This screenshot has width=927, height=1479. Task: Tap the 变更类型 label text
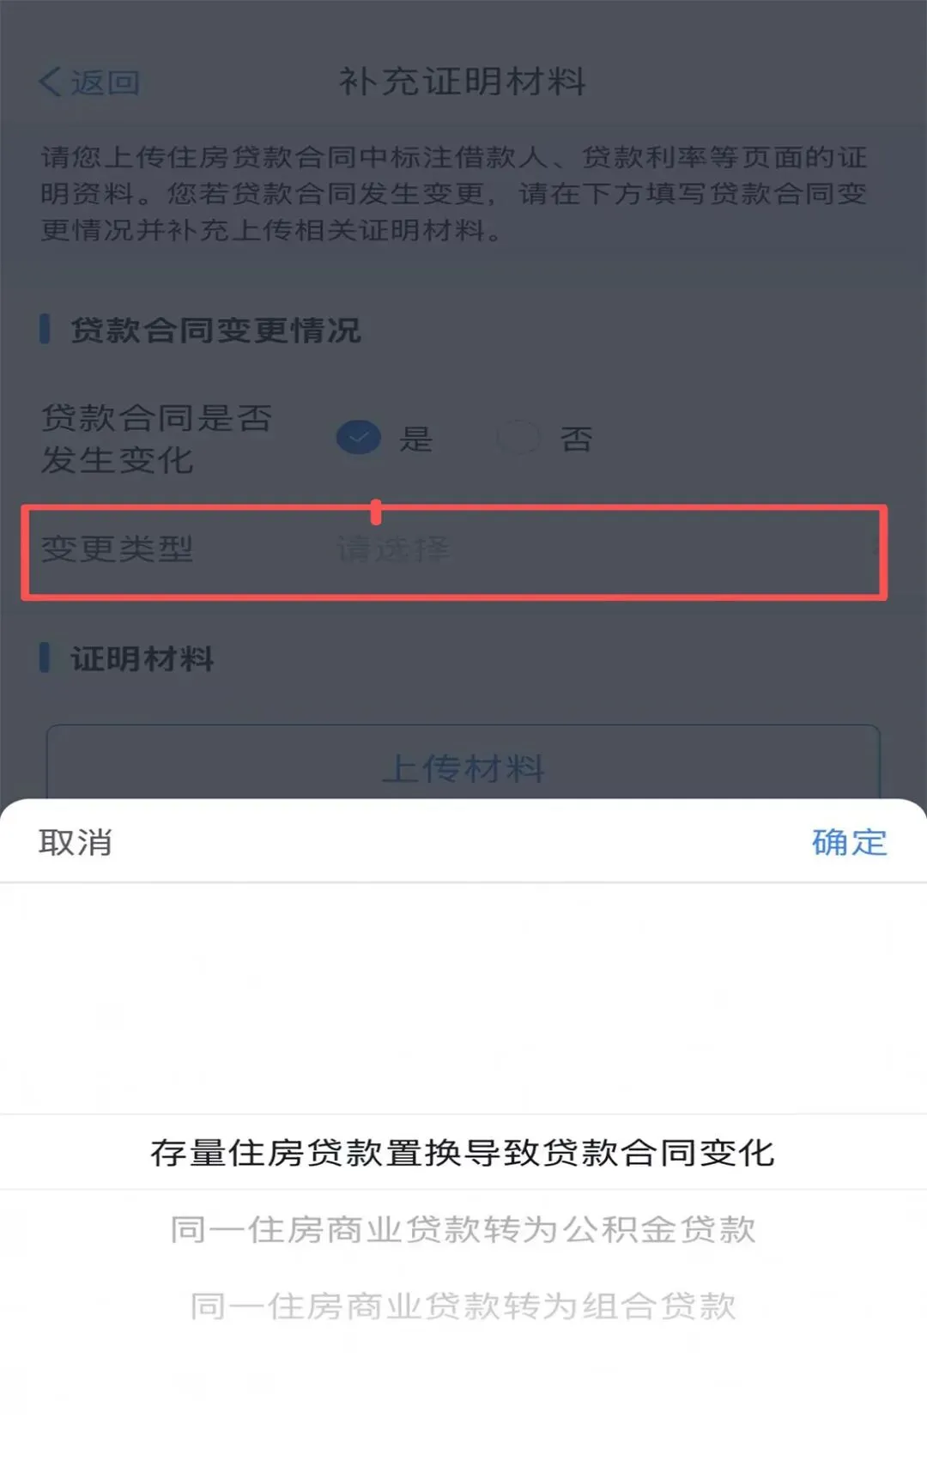click(x=118, y=549)
